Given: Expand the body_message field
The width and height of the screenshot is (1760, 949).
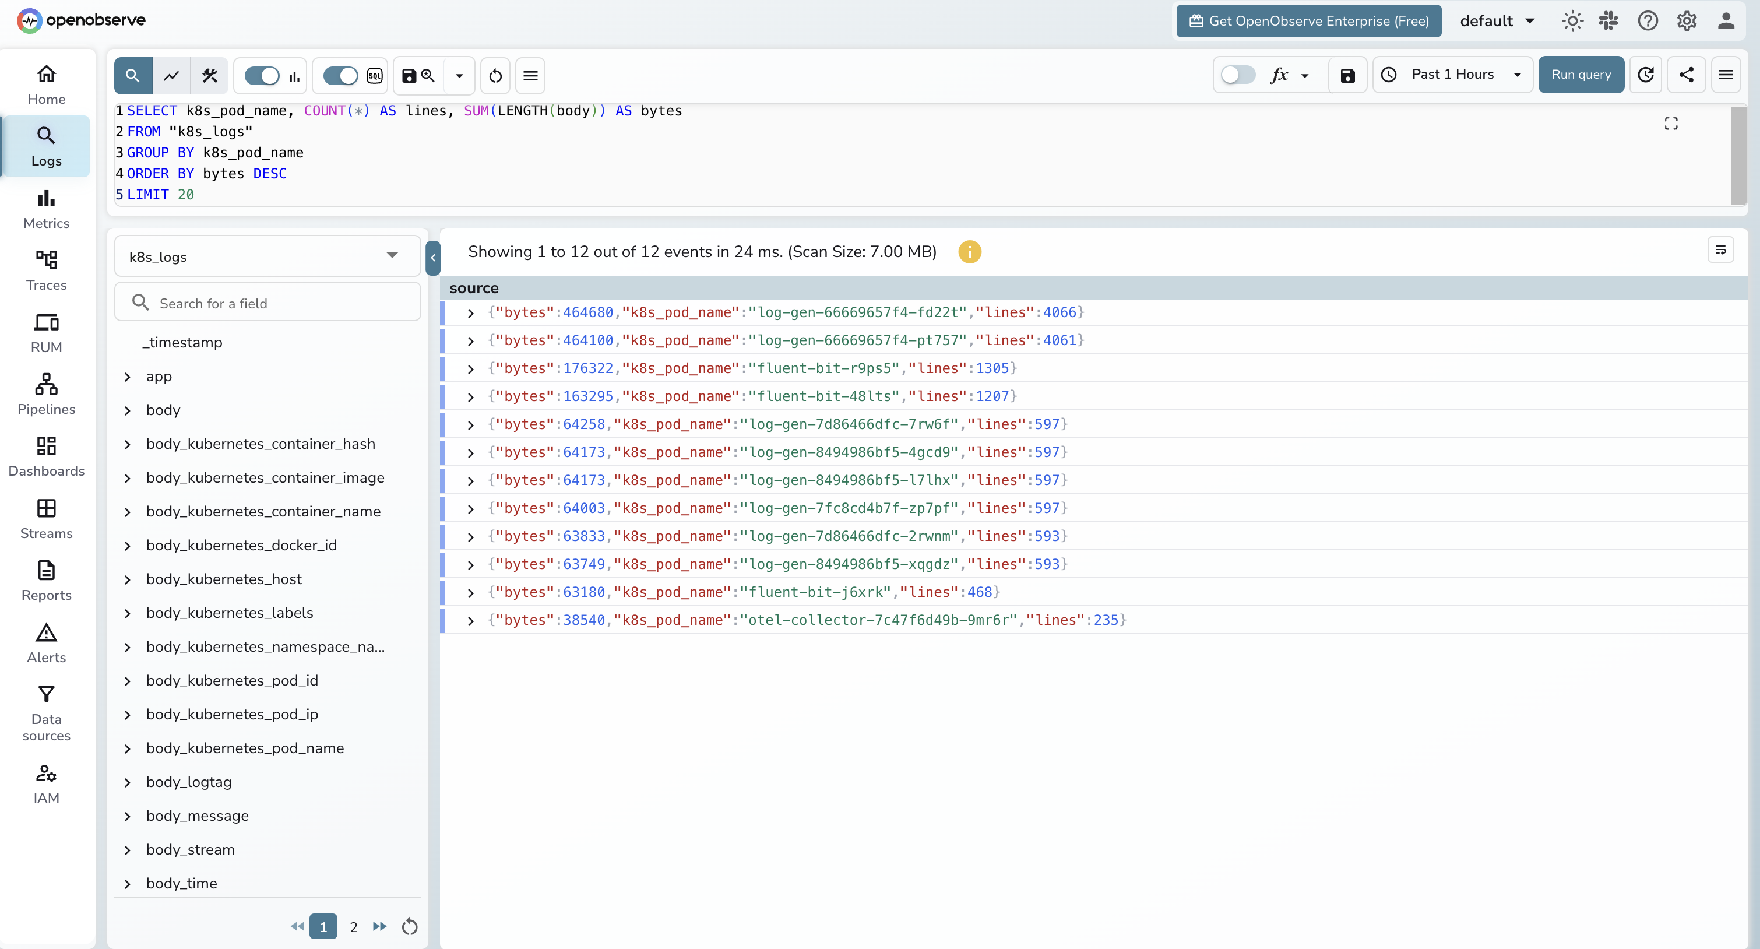Looking at the screenshot, I should pyautogui.click(x=127, y=816).
